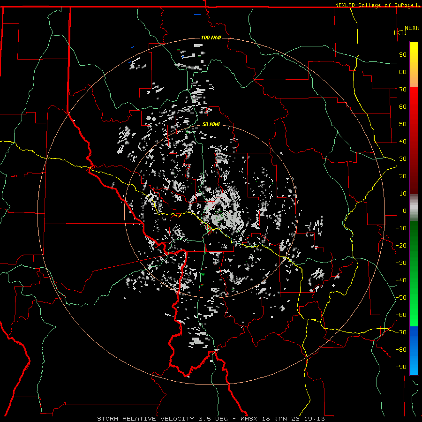Viewport: 422px width, 422px height.
Task: Click the NEXR label above the color bar
Action: pyautogui.click(x=412, y=28)
